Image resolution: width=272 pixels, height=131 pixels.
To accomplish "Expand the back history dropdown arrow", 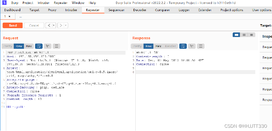I will [54, 26].
